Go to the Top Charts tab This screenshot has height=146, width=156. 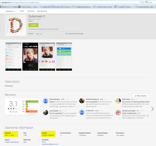coord(31,11)
